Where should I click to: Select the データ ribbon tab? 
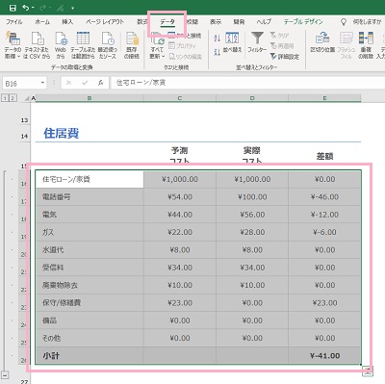167,22
